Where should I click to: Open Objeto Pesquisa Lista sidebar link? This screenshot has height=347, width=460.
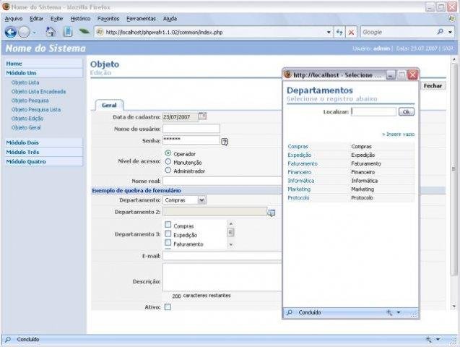click(36, 109)
